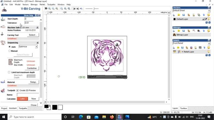The width and height of the screenshot is (214, 120).
Task: Open ruler units millimetres dropdown
Action: 169,13
